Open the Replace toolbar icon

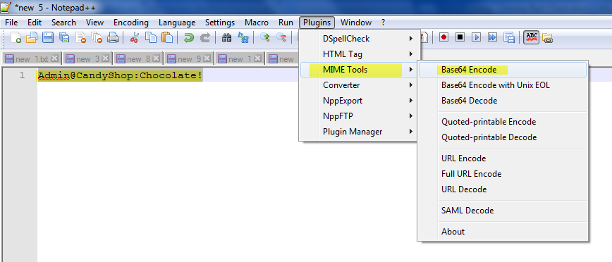tap(243, 38)
